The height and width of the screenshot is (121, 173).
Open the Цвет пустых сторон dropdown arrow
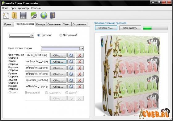click(82, 48)
